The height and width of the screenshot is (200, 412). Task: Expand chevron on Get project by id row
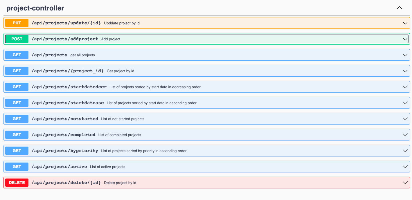pos(405,71)
